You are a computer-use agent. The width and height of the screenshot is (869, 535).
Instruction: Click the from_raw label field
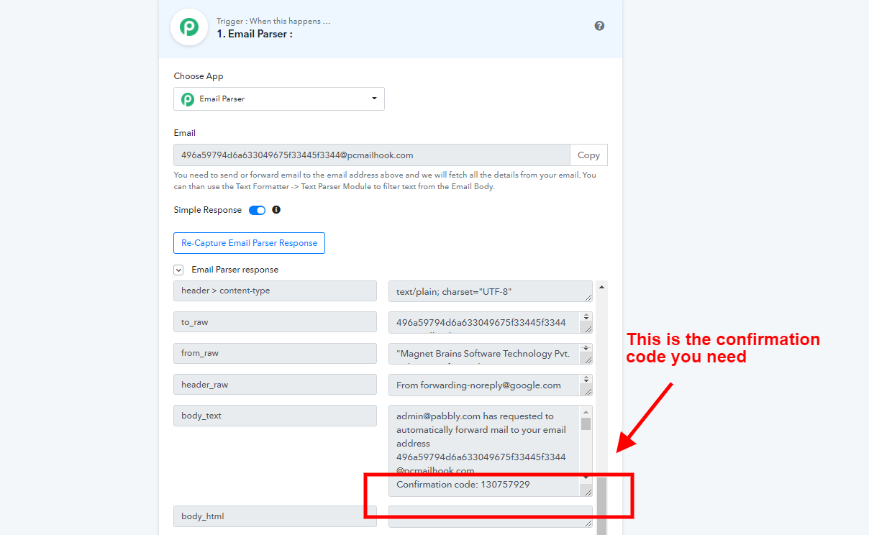(275, 353)
